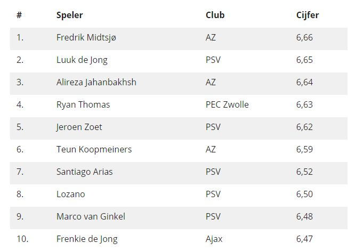The image size is (348, 251).
Task: Select Jeroen Zoet row name
Action: pyautogui.click(x=80, y=127)
